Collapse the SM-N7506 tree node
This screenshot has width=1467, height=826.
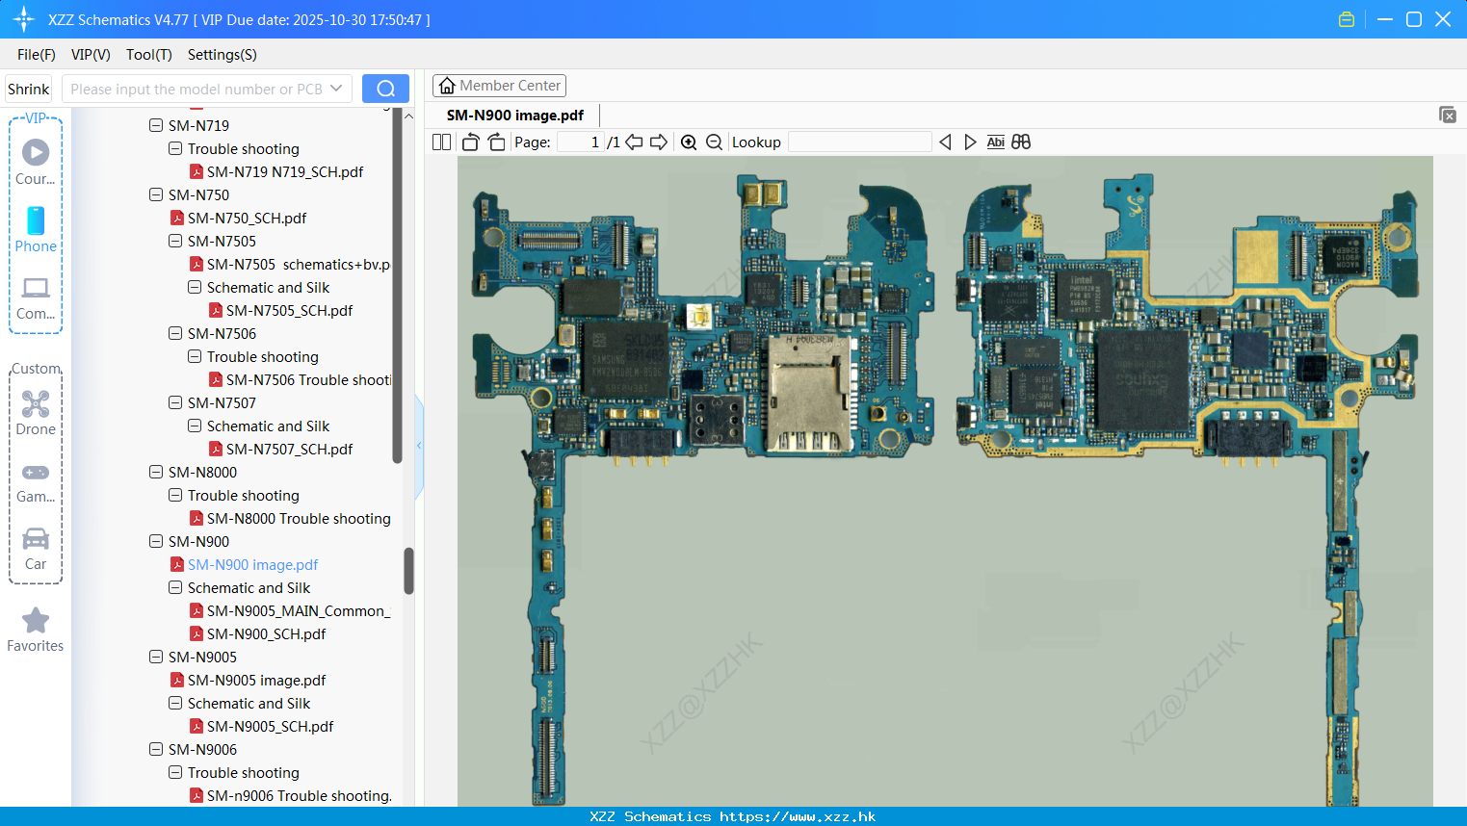pos(175,333)
